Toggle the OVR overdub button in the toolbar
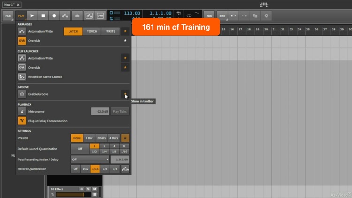The height and width of the screenshot is (198, 352). [100, 15]
